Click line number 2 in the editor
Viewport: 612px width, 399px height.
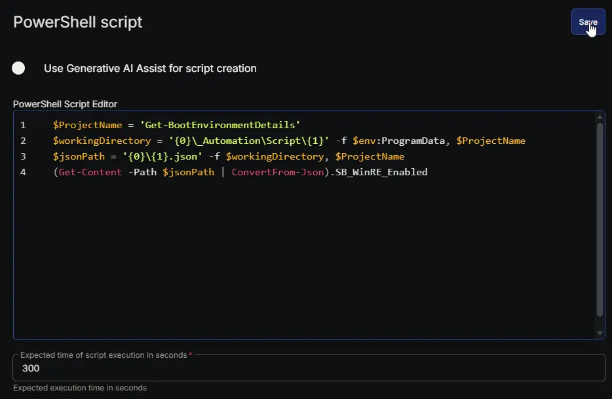click(23, 141)
